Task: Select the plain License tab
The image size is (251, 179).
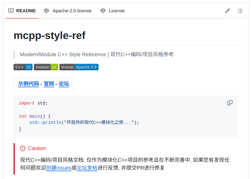Action: pos(113,11)
